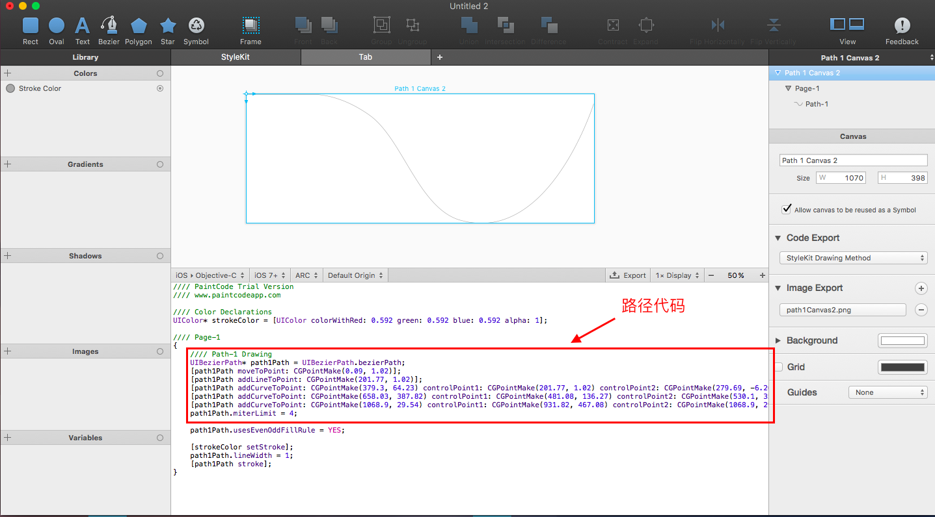
Task: Select the Bezier pen tool
Action: (109, 25)
